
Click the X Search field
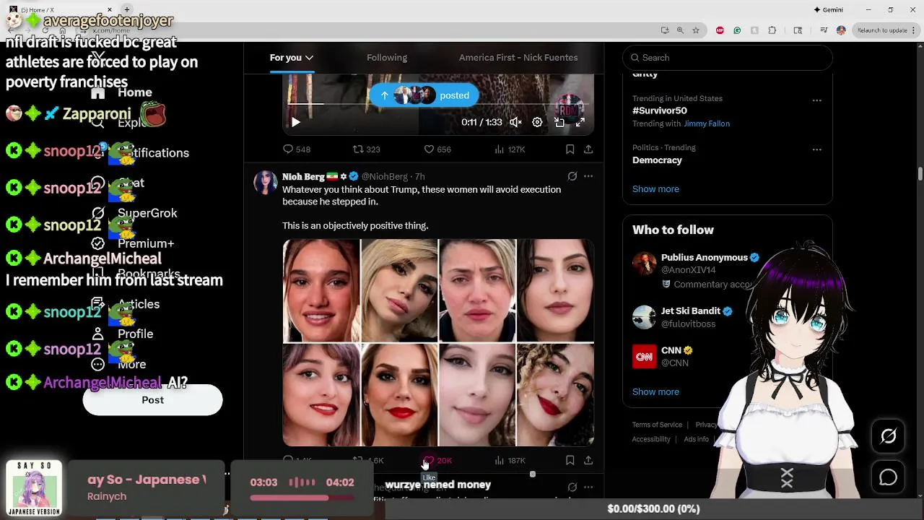pos(728,58)
